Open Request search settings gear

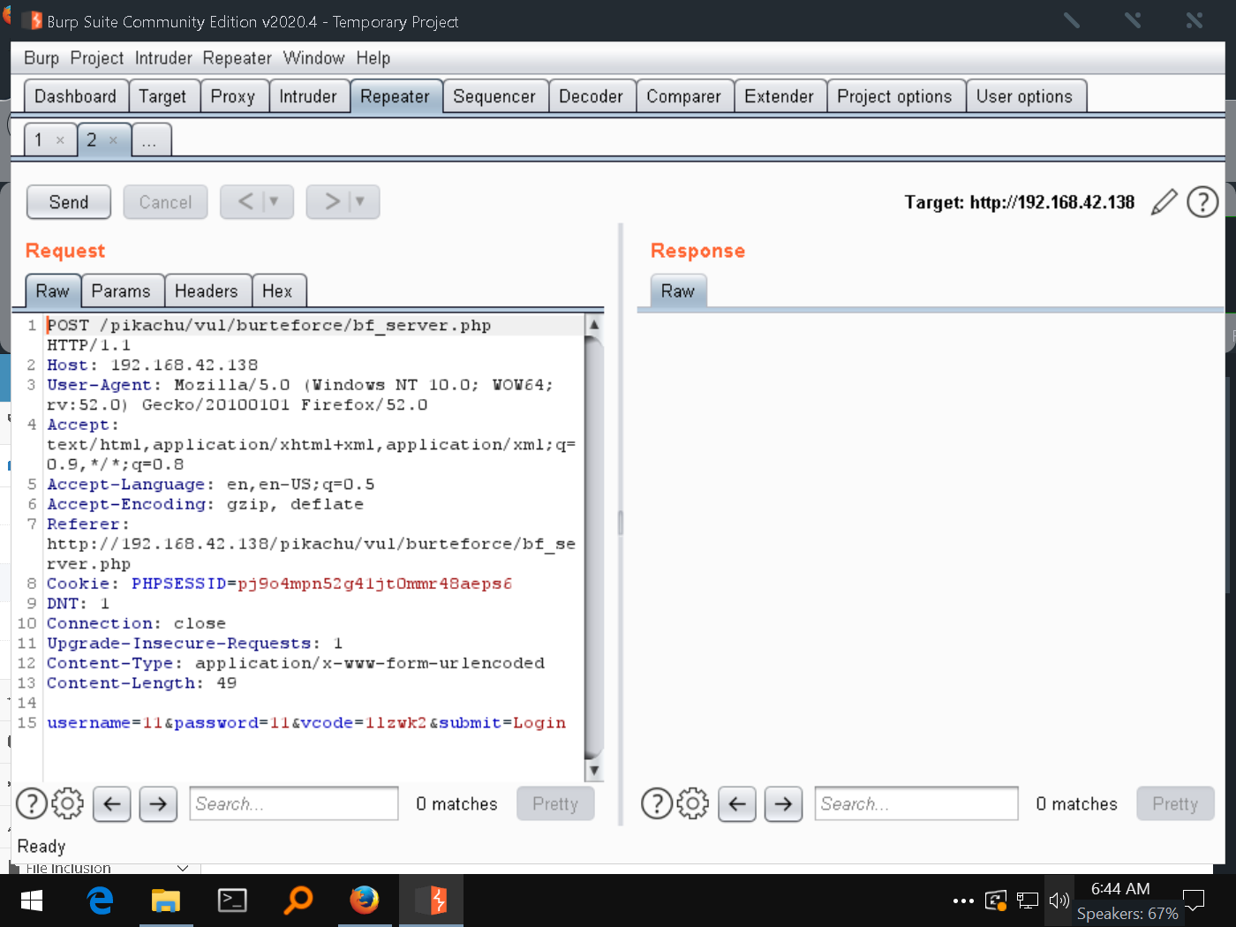68,803
